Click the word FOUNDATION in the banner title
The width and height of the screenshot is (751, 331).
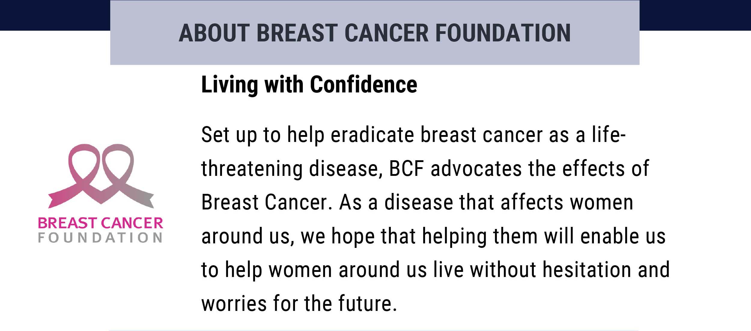click(503, 33)
